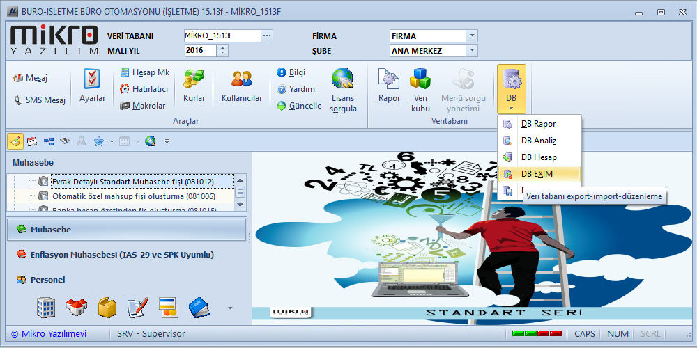Image resolution: width=697 pixels, height=348 pixels.
Task: Click the FİRMA text field
Action: pyautogui.click(x=428, y=36)
